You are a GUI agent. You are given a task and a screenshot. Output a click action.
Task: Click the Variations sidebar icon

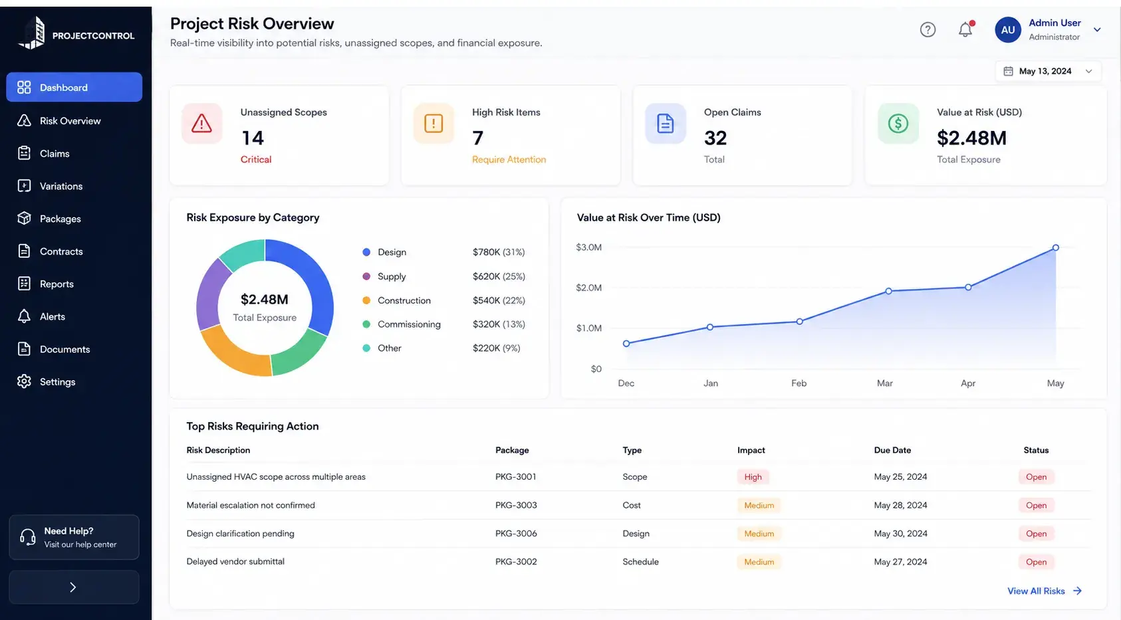tap(24, 186)
